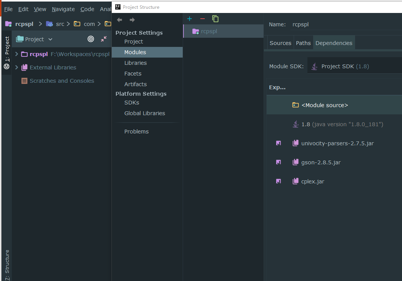The image size is (402, 281).
Task: Toggle export for cplex.jar
Action: click(278, 181)
